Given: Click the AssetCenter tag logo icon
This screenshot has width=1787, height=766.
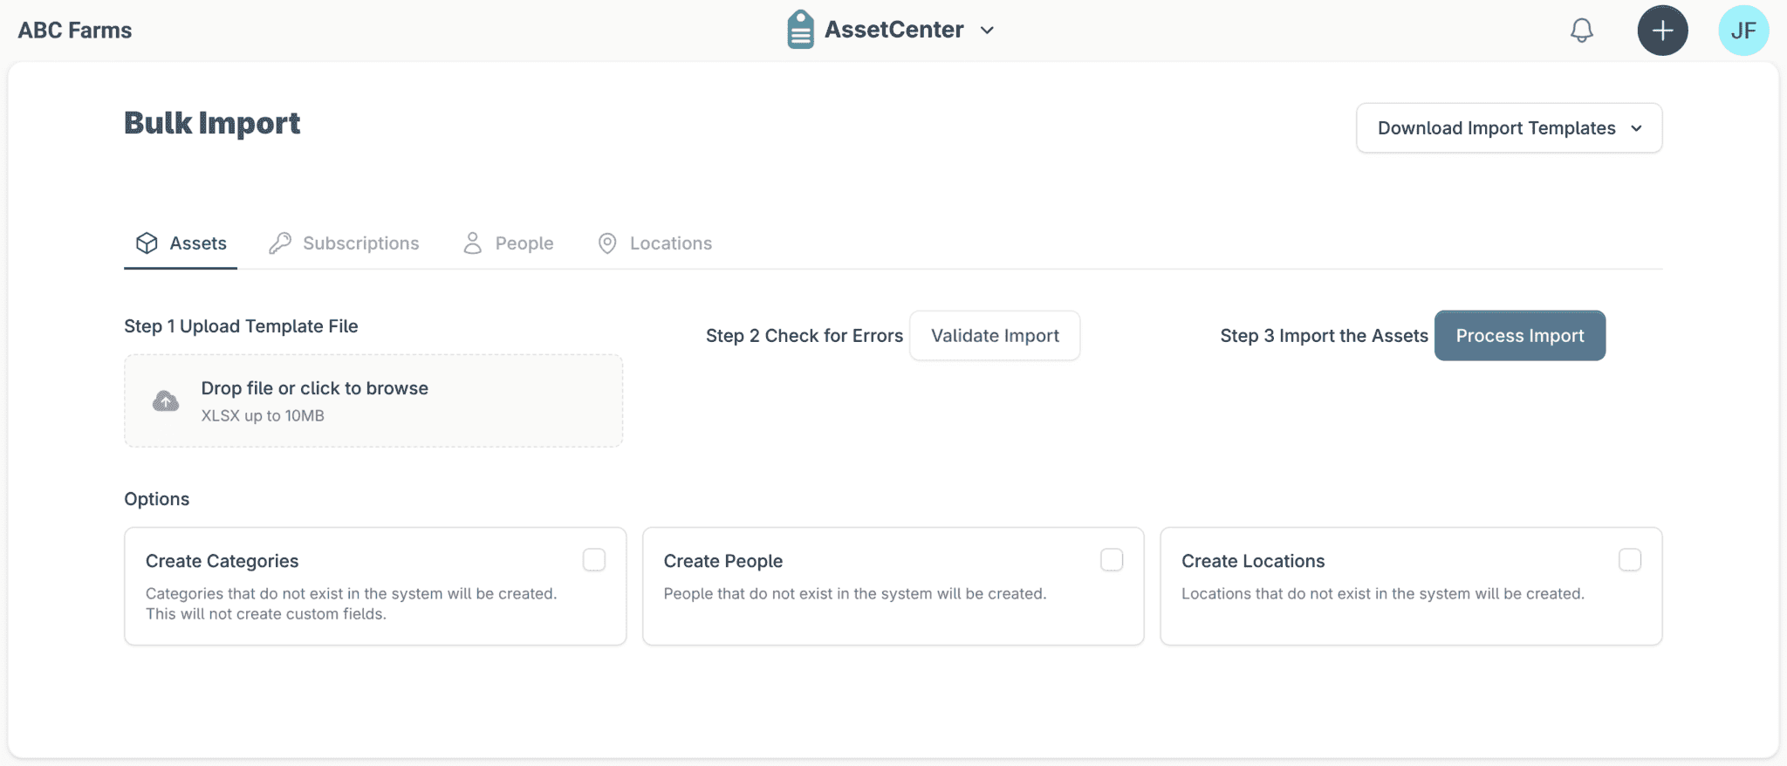Looking at the screenshot, I should click(x=800, y=30).
